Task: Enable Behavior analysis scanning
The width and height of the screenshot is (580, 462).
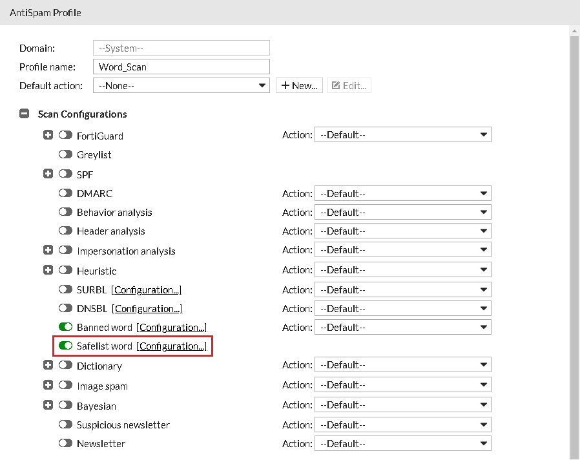Action: click(x=65, y=212)
